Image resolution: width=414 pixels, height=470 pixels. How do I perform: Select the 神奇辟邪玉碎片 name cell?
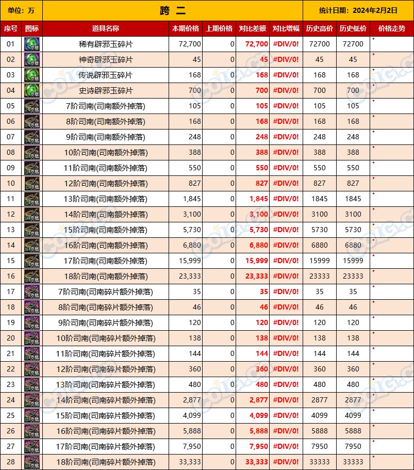(x=106, y=60)
